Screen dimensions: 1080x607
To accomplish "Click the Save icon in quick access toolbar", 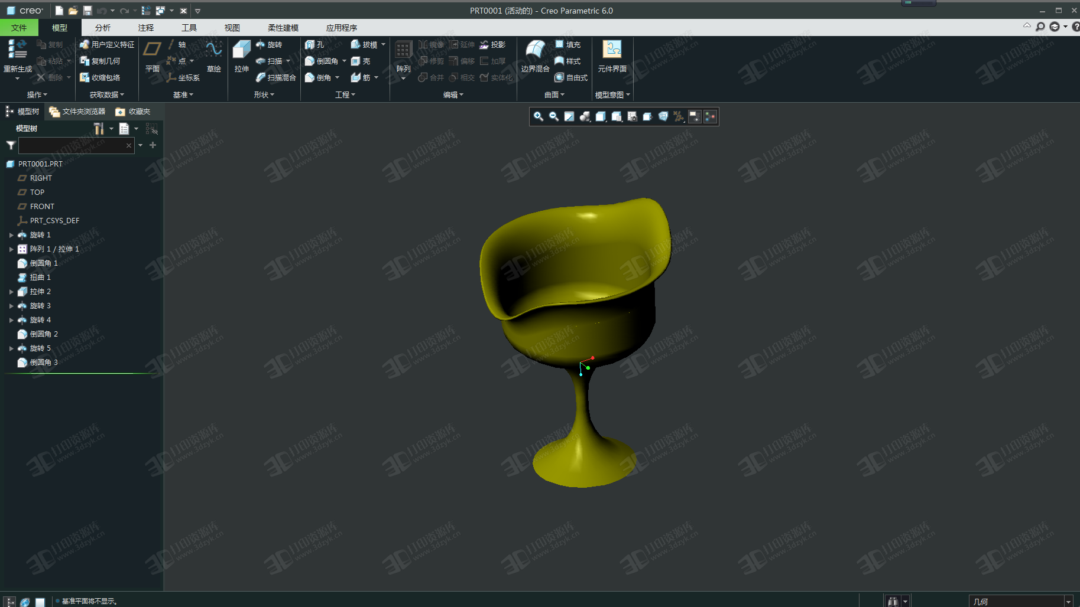I will click(x=87, y=11).
